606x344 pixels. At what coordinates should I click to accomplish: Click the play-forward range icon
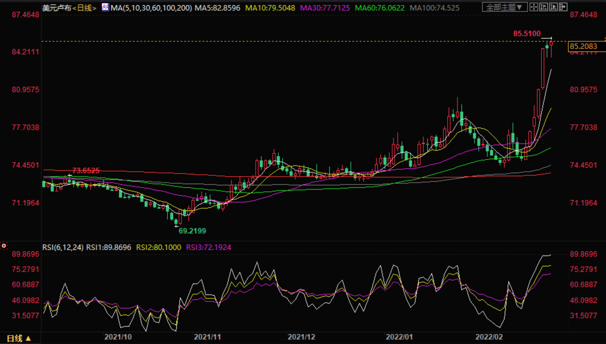[x=553, y=7]
